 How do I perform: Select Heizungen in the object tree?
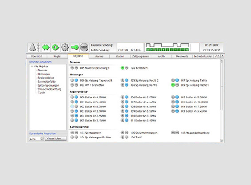[44, 74]
